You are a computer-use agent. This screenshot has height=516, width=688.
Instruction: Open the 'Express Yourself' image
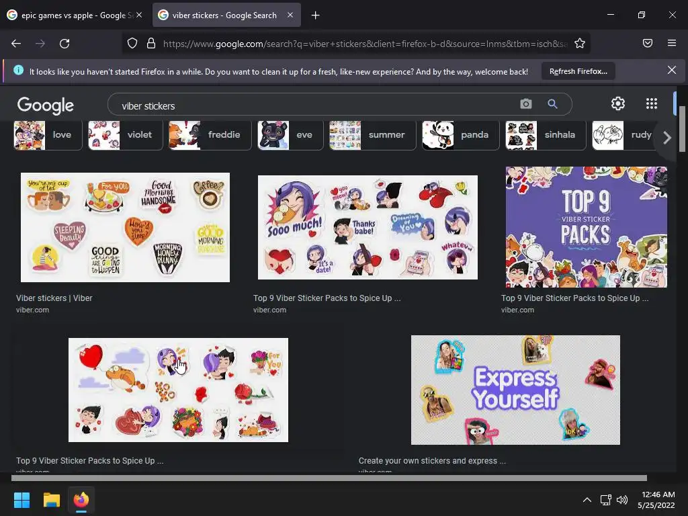(515, 390)
